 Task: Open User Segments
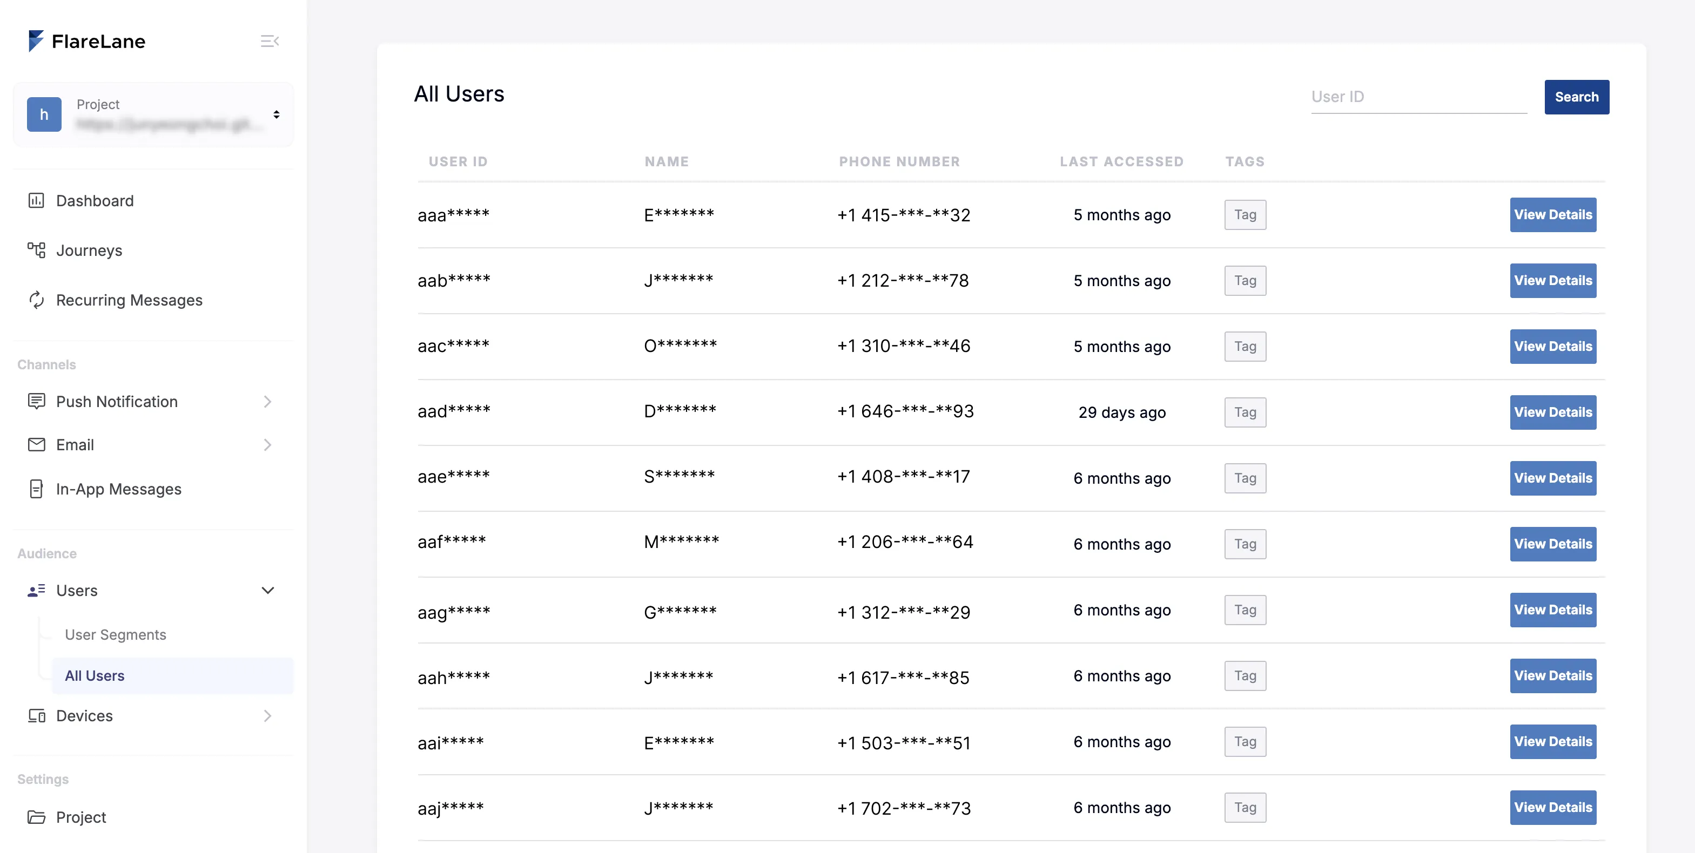click(x=116, y=635)
